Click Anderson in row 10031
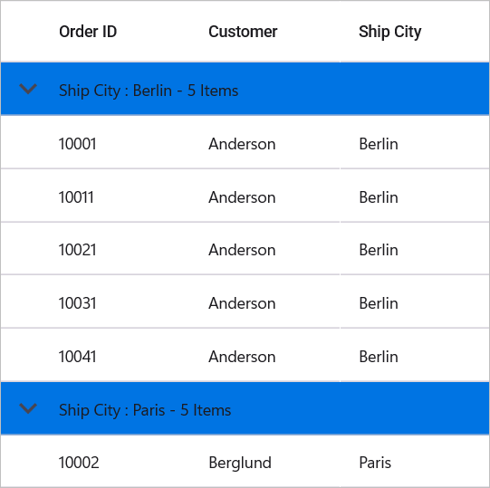The image size is (490, 488). coord(242,303)
